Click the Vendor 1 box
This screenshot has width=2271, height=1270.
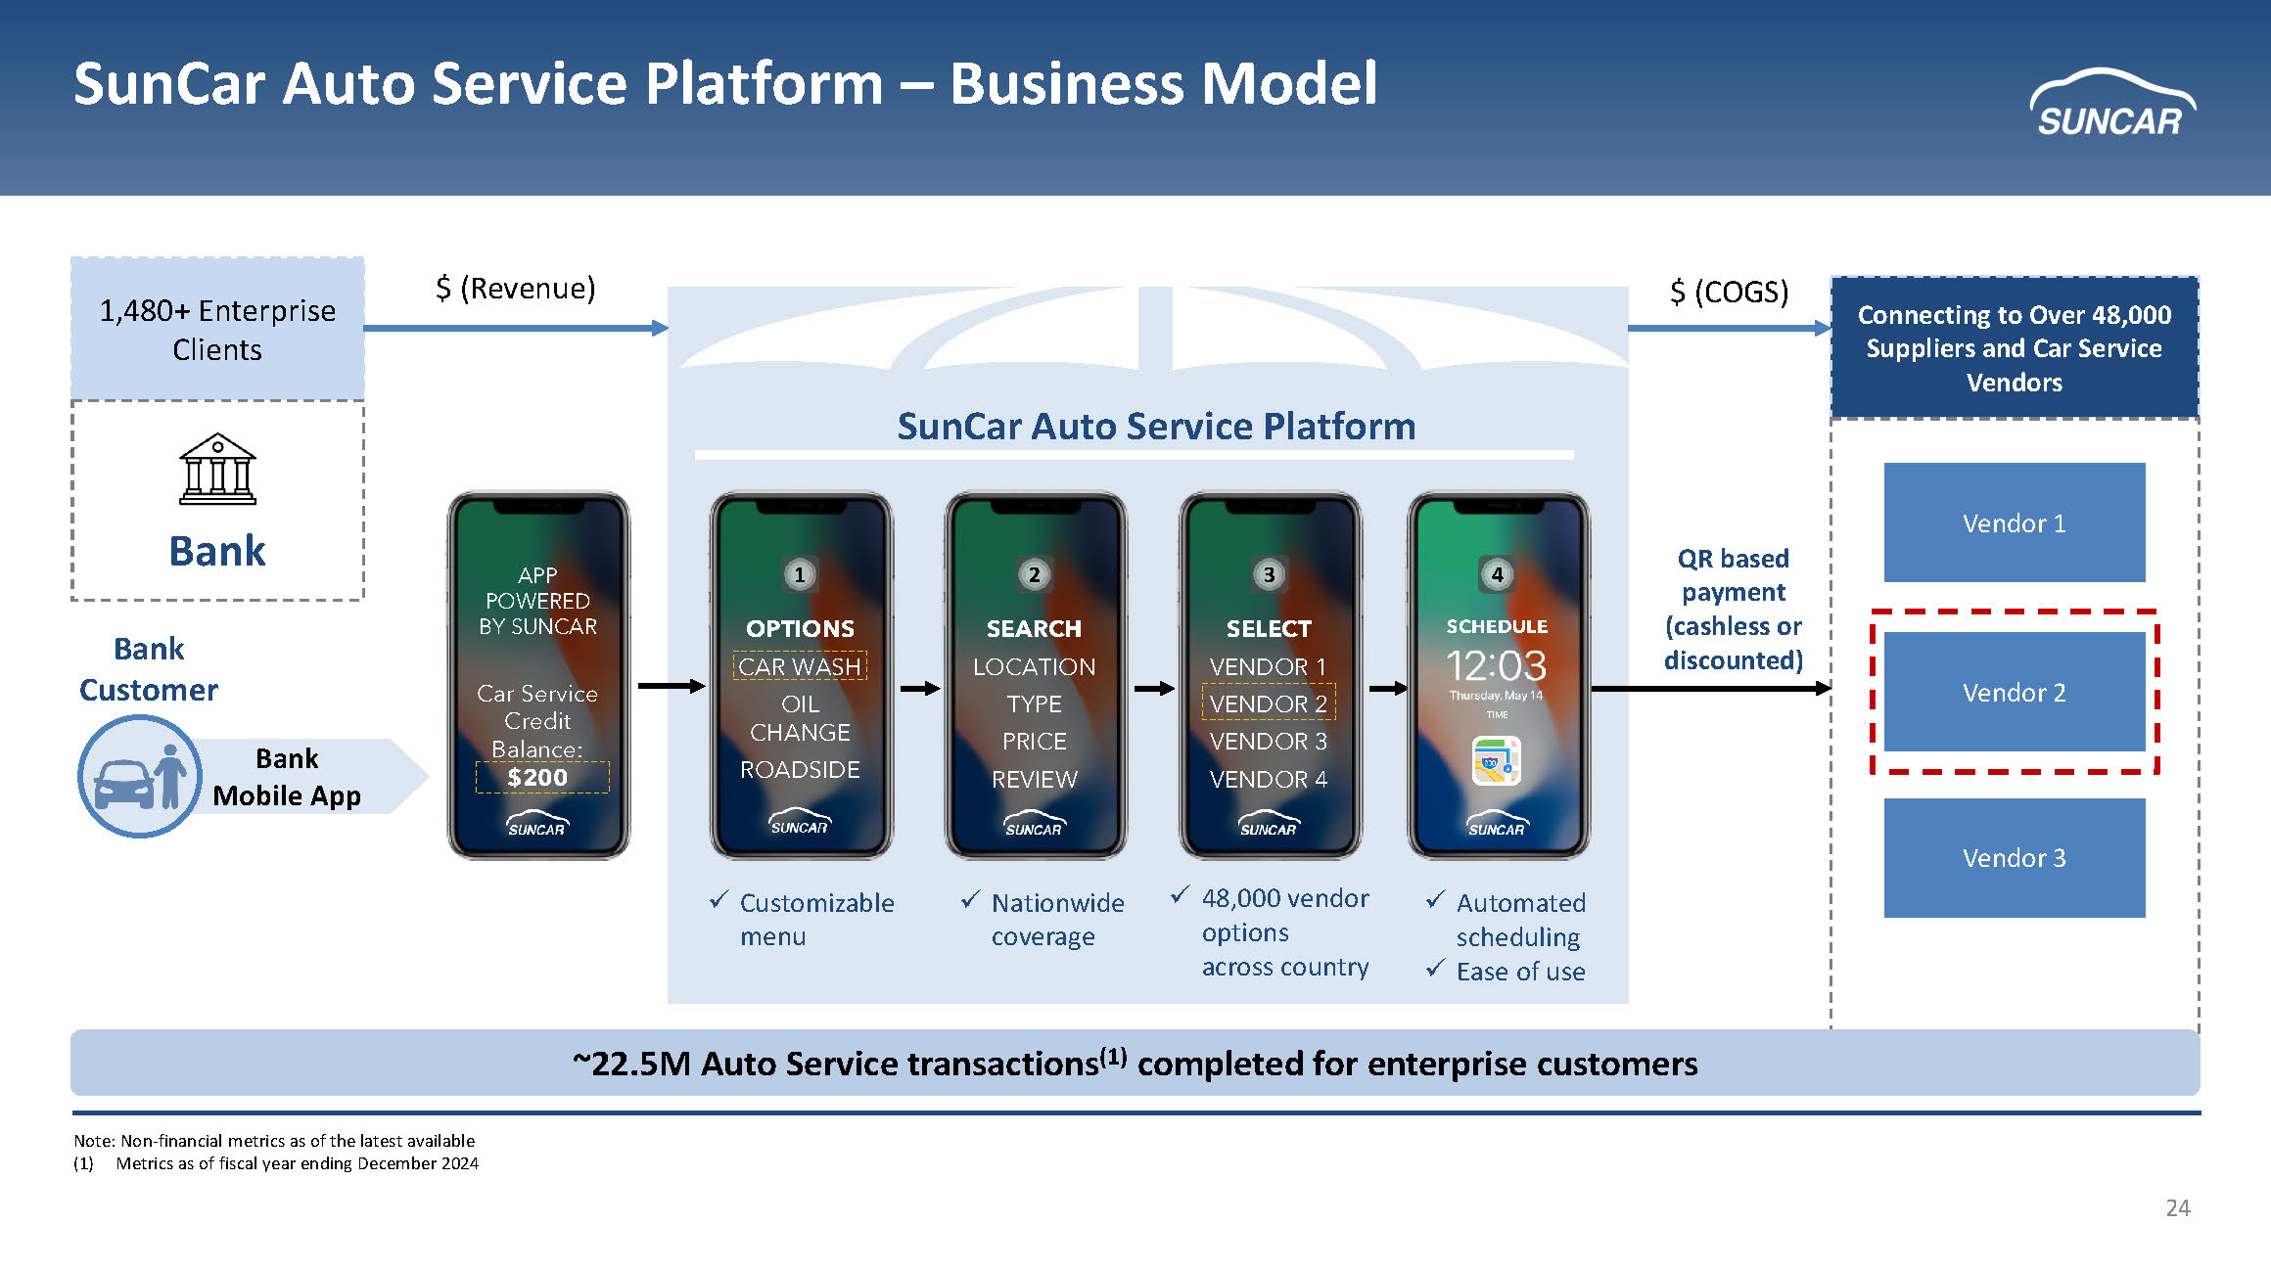(x=2014, y=522)
